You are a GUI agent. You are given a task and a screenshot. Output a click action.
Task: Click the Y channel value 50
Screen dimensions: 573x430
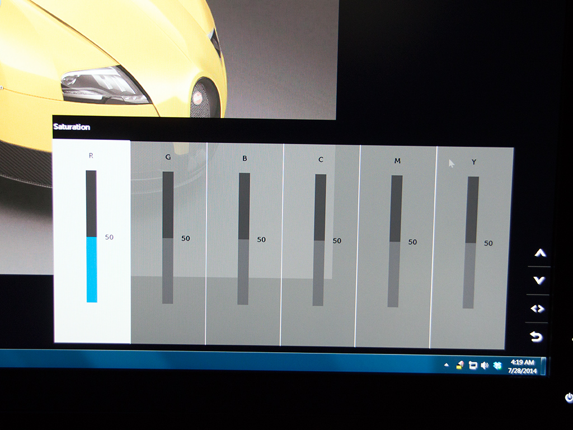click(x=488, y=243)
